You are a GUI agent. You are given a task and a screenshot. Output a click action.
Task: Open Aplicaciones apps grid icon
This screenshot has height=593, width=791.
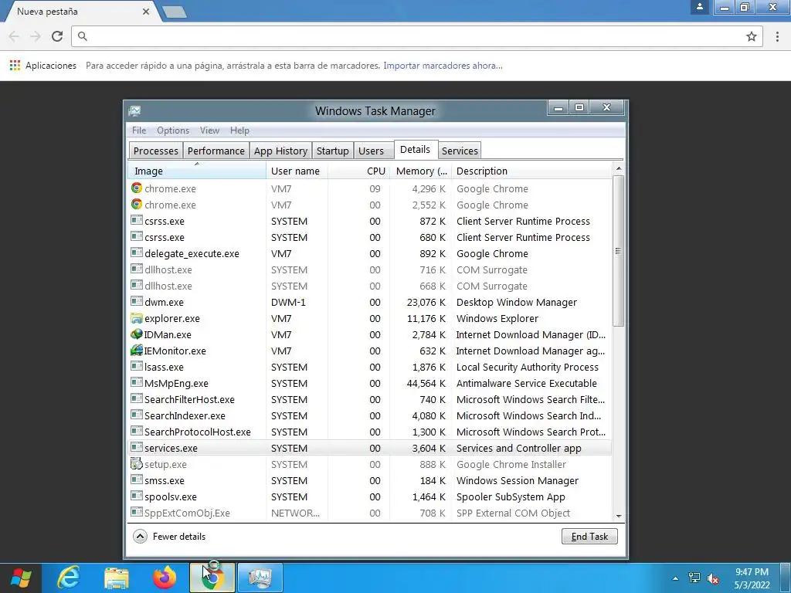(x=15, y=66)
